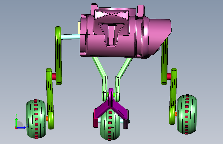Select the green Y axis of the coordinate triad
The image size is (223, 144).
tap(16, 122)
